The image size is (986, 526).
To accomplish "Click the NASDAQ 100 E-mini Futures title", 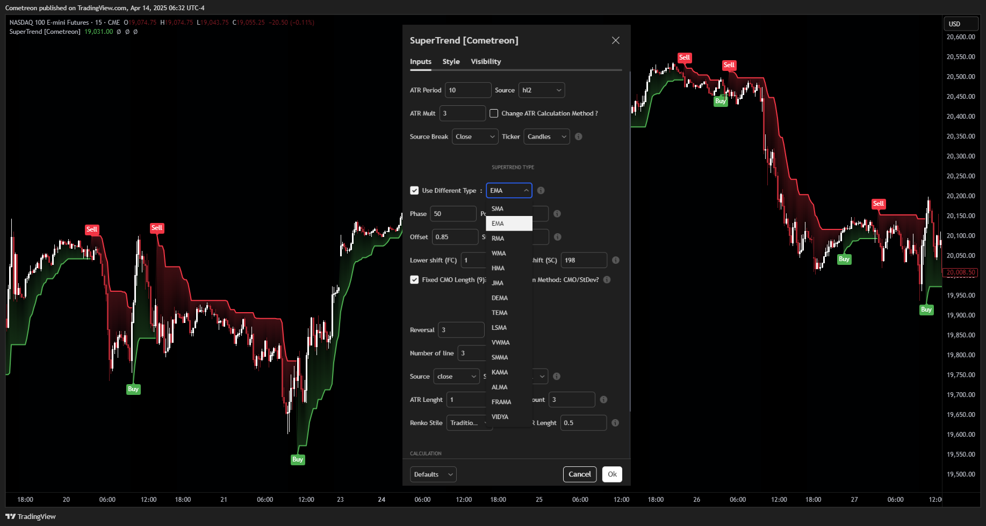I will coord(49,23).
